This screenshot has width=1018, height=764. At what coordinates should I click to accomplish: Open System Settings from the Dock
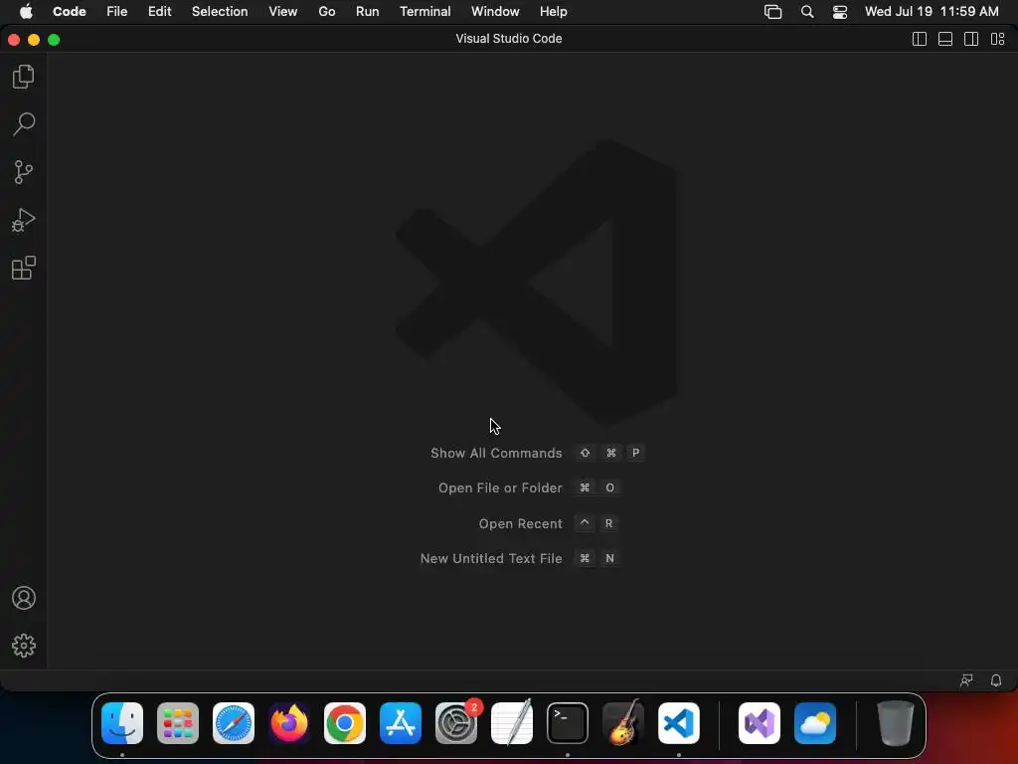click(x=456, y=723)
